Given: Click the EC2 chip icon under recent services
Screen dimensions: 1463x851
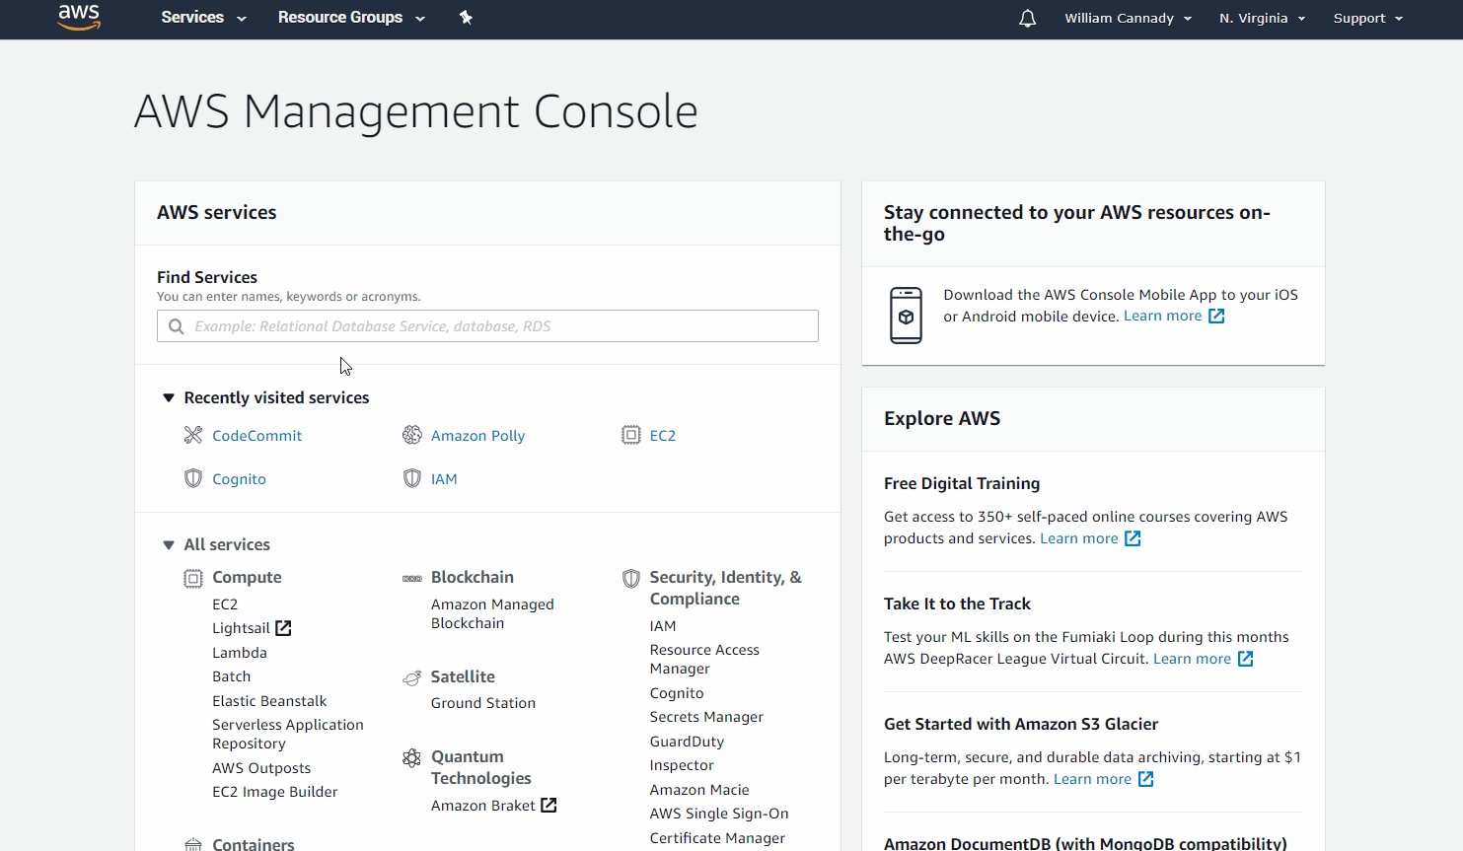Looking at the screenshot, I should pyautogui.click(x=631, y=435).
